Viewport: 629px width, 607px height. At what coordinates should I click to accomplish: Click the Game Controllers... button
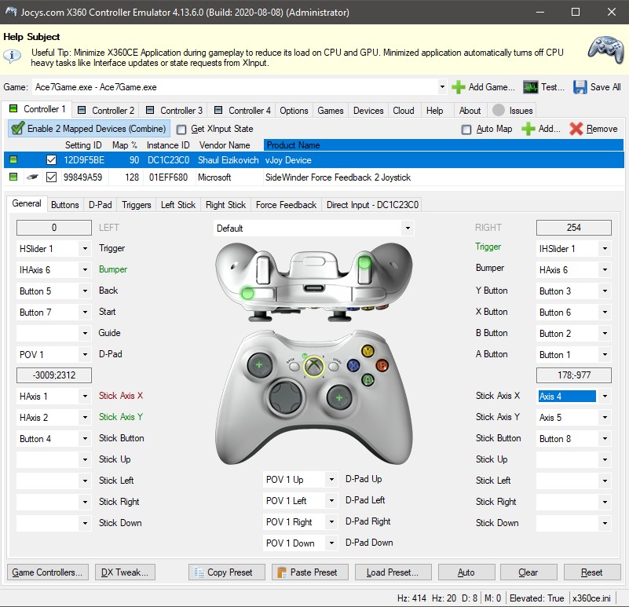pyautogui.click(x=47, y=572)
